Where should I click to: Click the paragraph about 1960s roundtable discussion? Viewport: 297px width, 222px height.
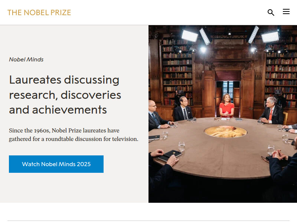tap(74, 135)
